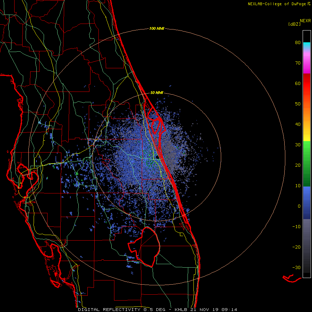
Task: Click the -30 value on the dBZ scale
Action: (x=296, y=268)
